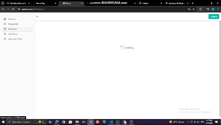Image resolution: width=221 pixels, height=125 pixels.
Task: Open Bandicam recorder from the taskbar
Action: point(131,122)
